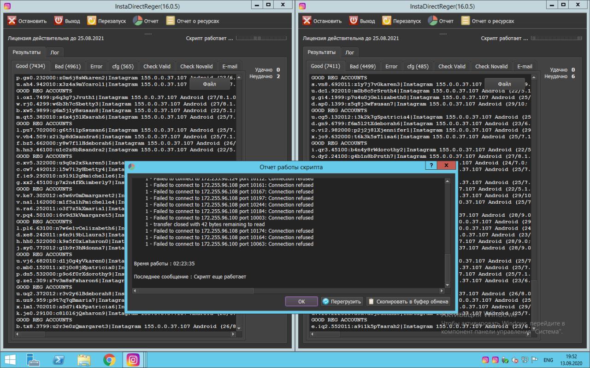Image resolution: width=590 pixels, height=368 pixels.
Task: Click the Остановить stop icon in left window
Action: [12, 21]
